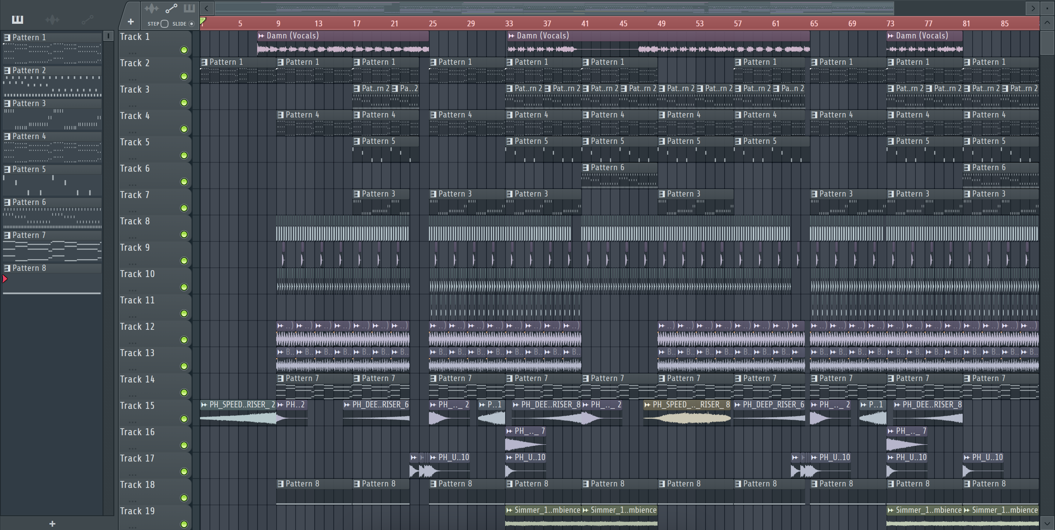This screenshot has height=530, width=1055.
Task: Show audio clips in the picker panel
Action: click(x=52, y=19)
